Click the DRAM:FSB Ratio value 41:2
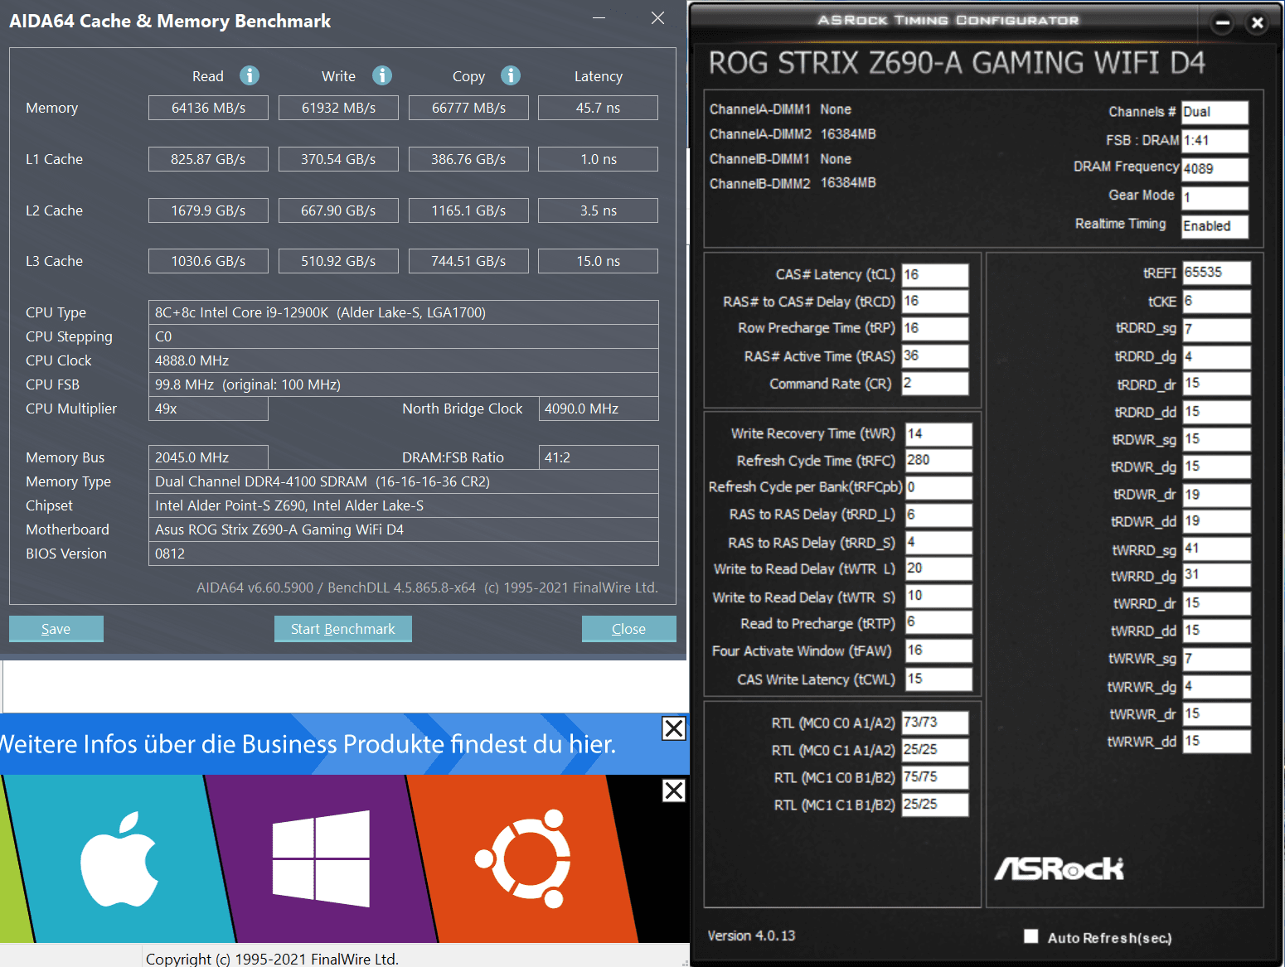Image resolution: width=1285 pixels, height=967 pixels. tap(599, 457)
